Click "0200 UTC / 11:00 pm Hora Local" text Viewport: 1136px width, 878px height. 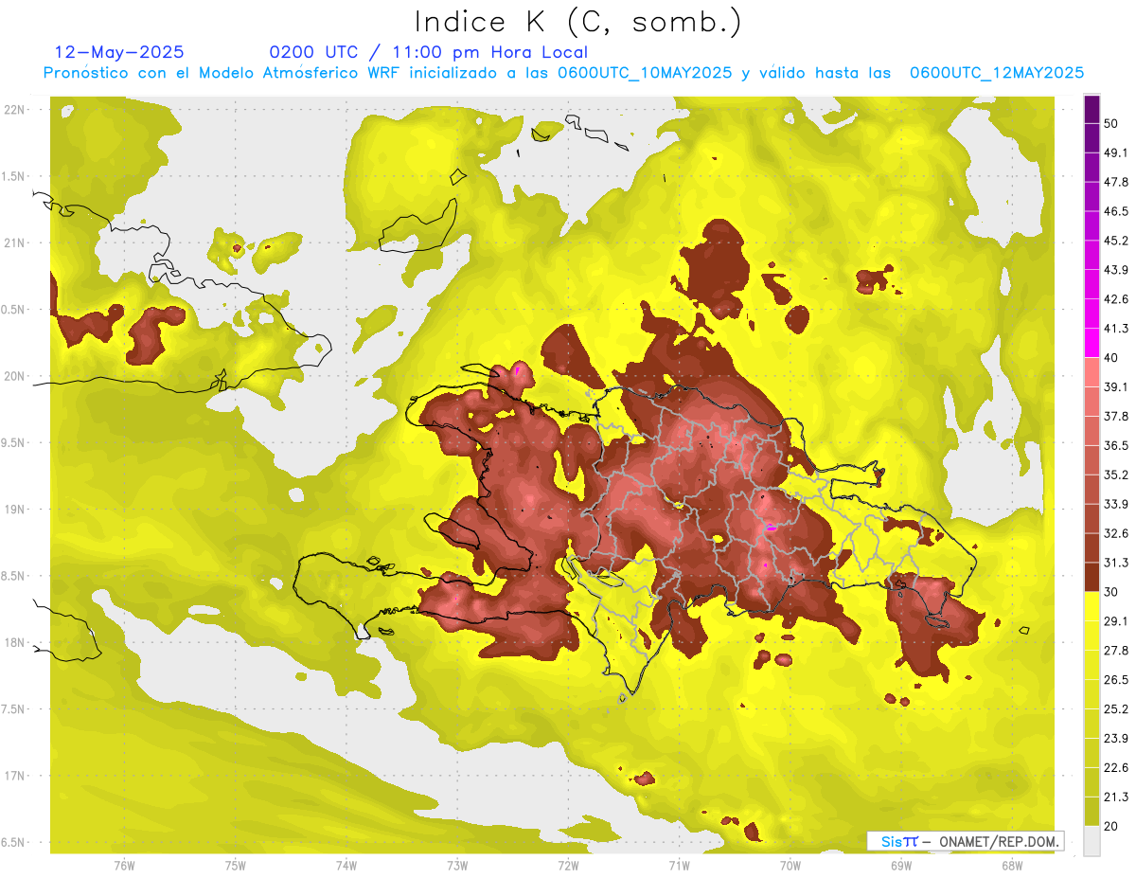tap(429, 52)
